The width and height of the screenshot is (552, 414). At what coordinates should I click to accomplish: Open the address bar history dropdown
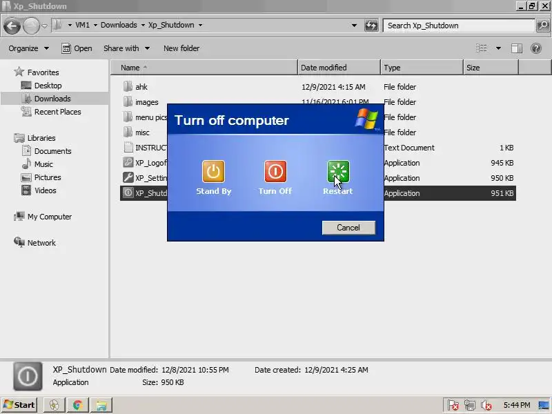click(354, 26)
